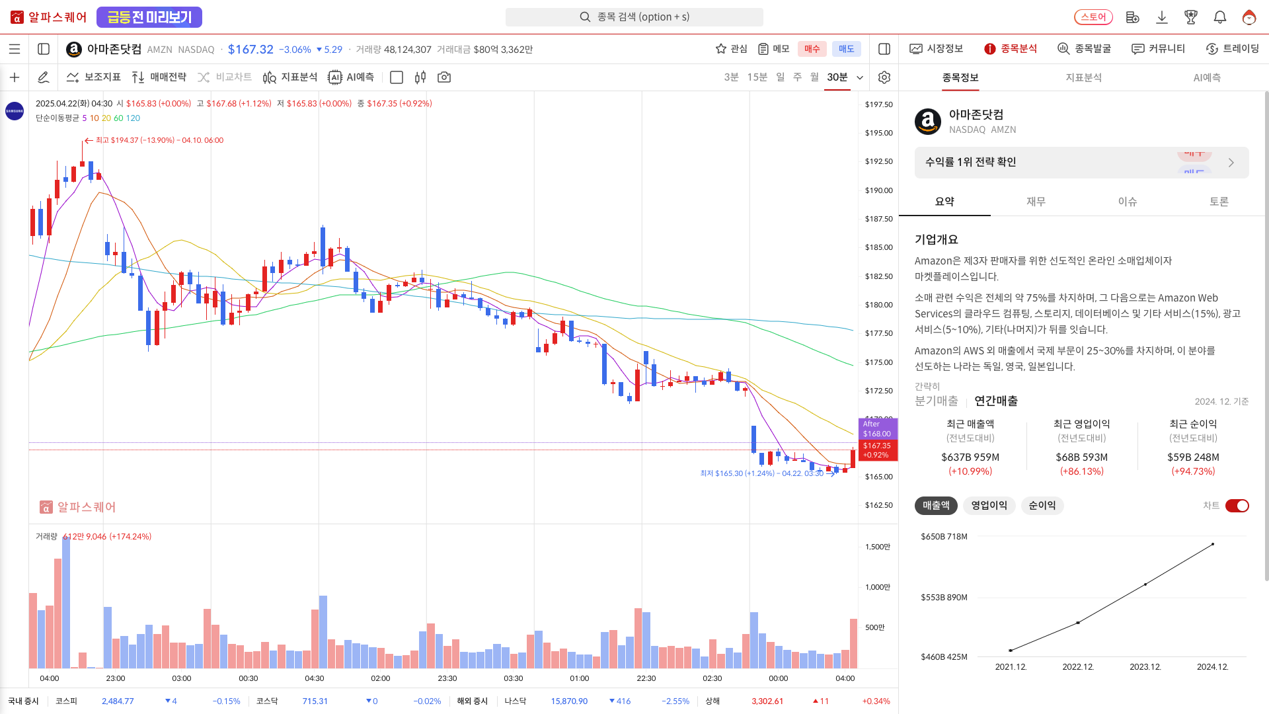Select the 3분 timeframe
Viewport: 1269px width, 714px height.
(x=731, y=77)
